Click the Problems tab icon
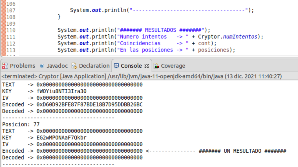298x167 pixels. pos(5,66)
